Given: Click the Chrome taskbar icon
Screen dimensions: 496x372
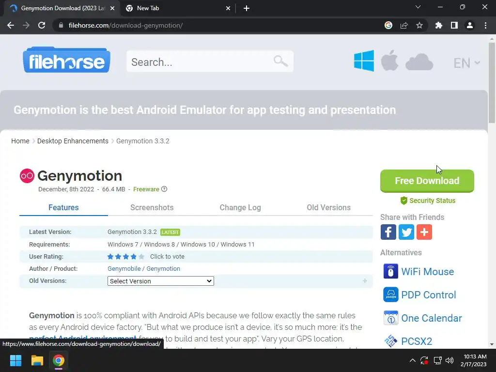Looking at the screenshot, I should coord(59,360).
